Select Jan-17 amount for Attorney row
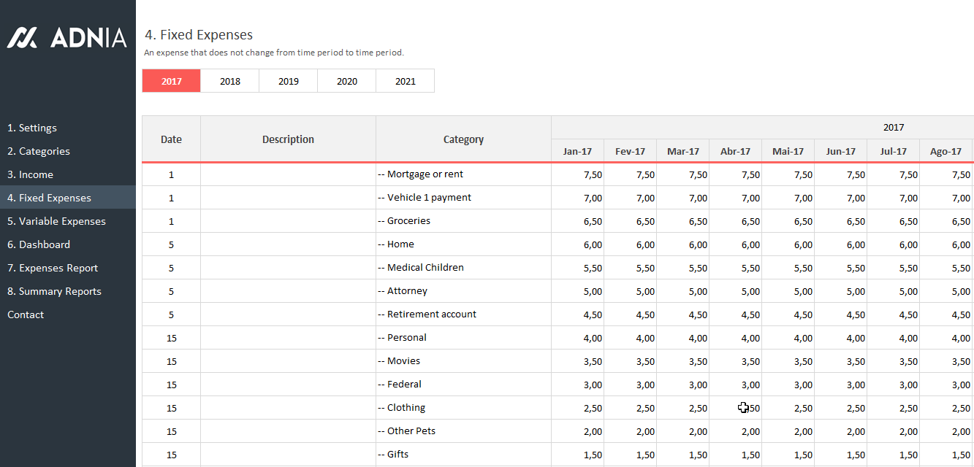Image resolution: width=974 pixels, height=467 pixels. 577,291
